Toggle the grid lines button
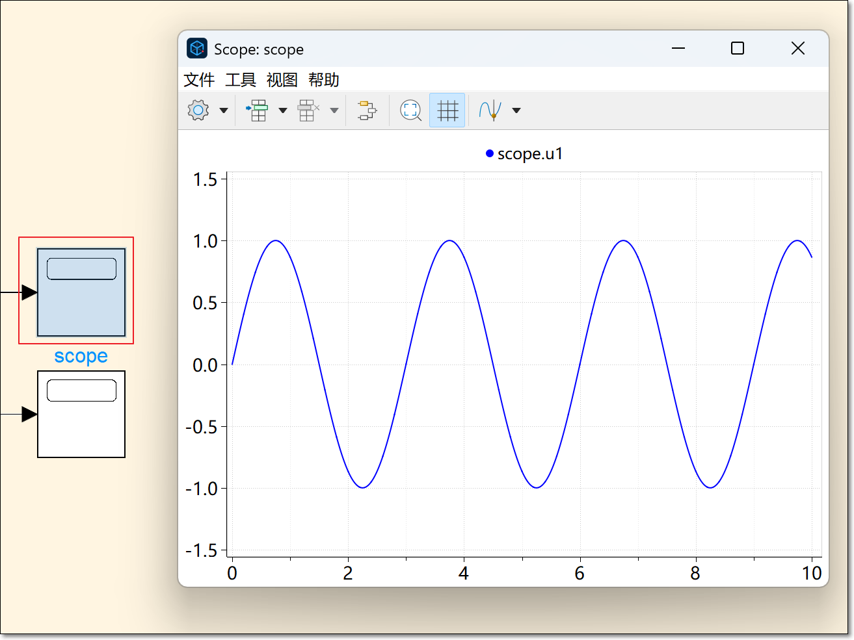Viewport: 854px width, 640px height. (447, 110)
